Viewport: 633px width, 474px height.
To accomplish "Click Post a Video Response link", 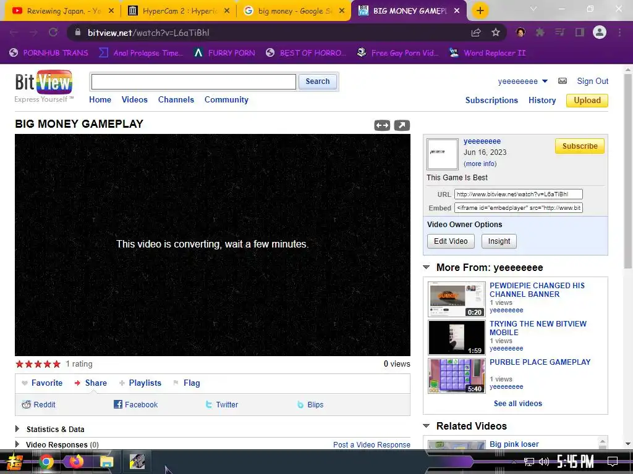I will (372, 444).
